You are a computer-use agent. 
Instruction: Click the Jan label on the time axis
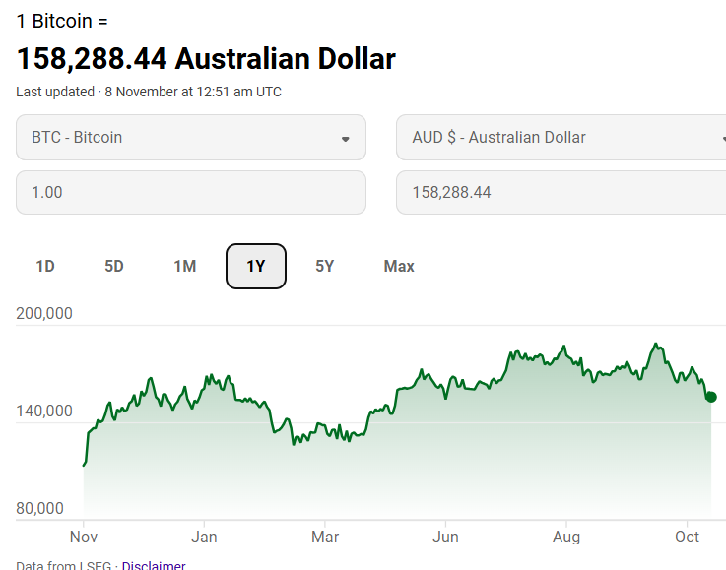[x=204, y=537]
